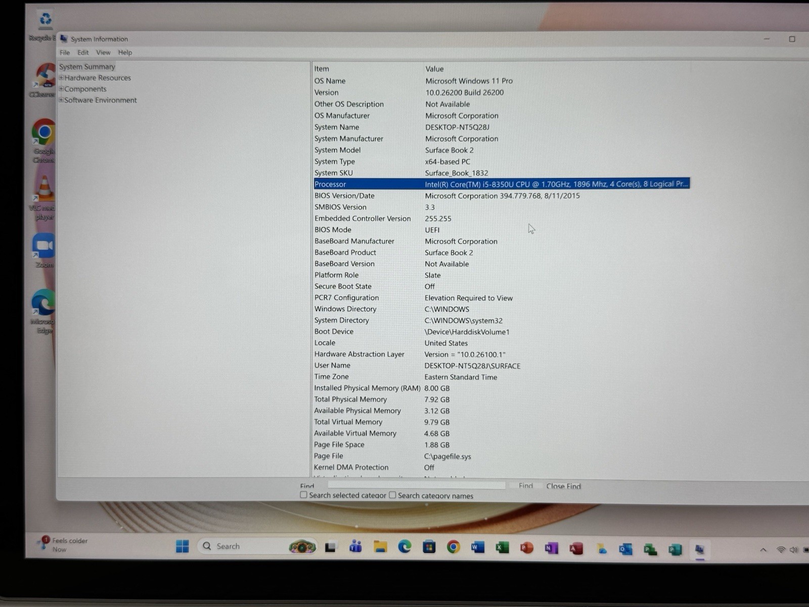The height and width of the screenshot is (607, 809).
Task: Click the System Information title bar icon
Action: pyautogui.click(x=64, y=38)
